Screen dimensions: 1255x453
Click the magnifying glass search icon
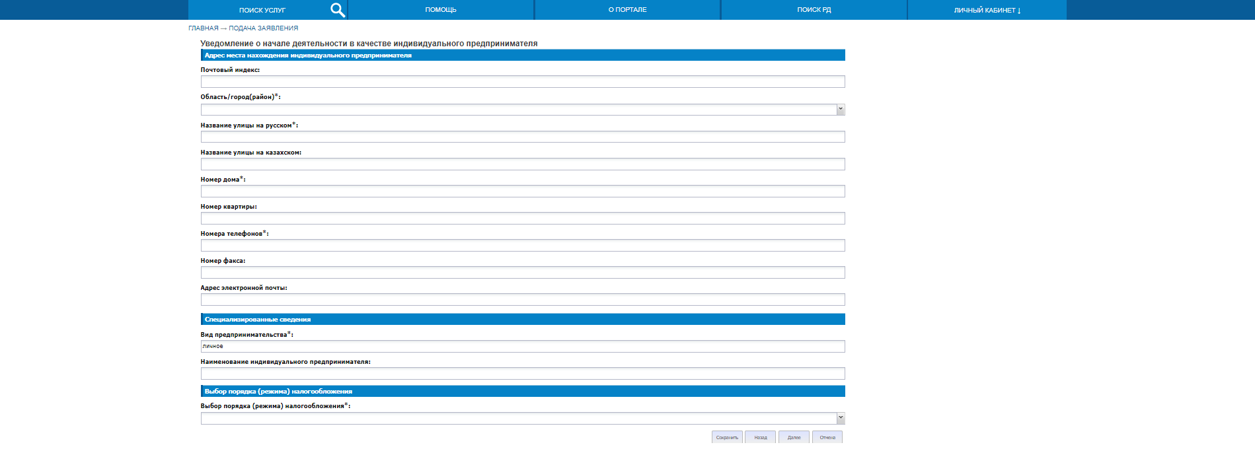point(338,10)
